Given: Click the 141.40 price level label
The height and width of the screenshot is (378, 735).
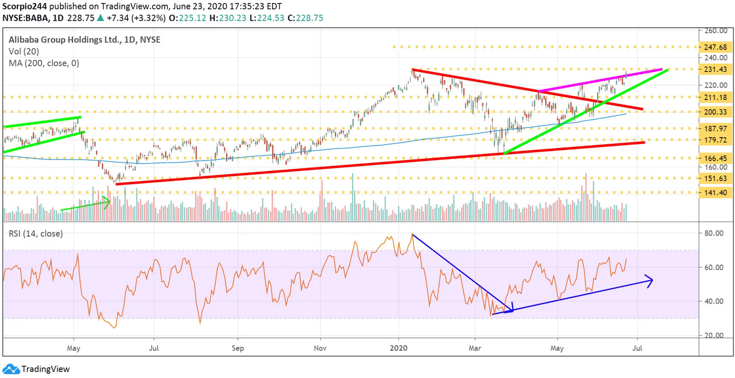Looking at the screenshot, I should click(715, 192).
